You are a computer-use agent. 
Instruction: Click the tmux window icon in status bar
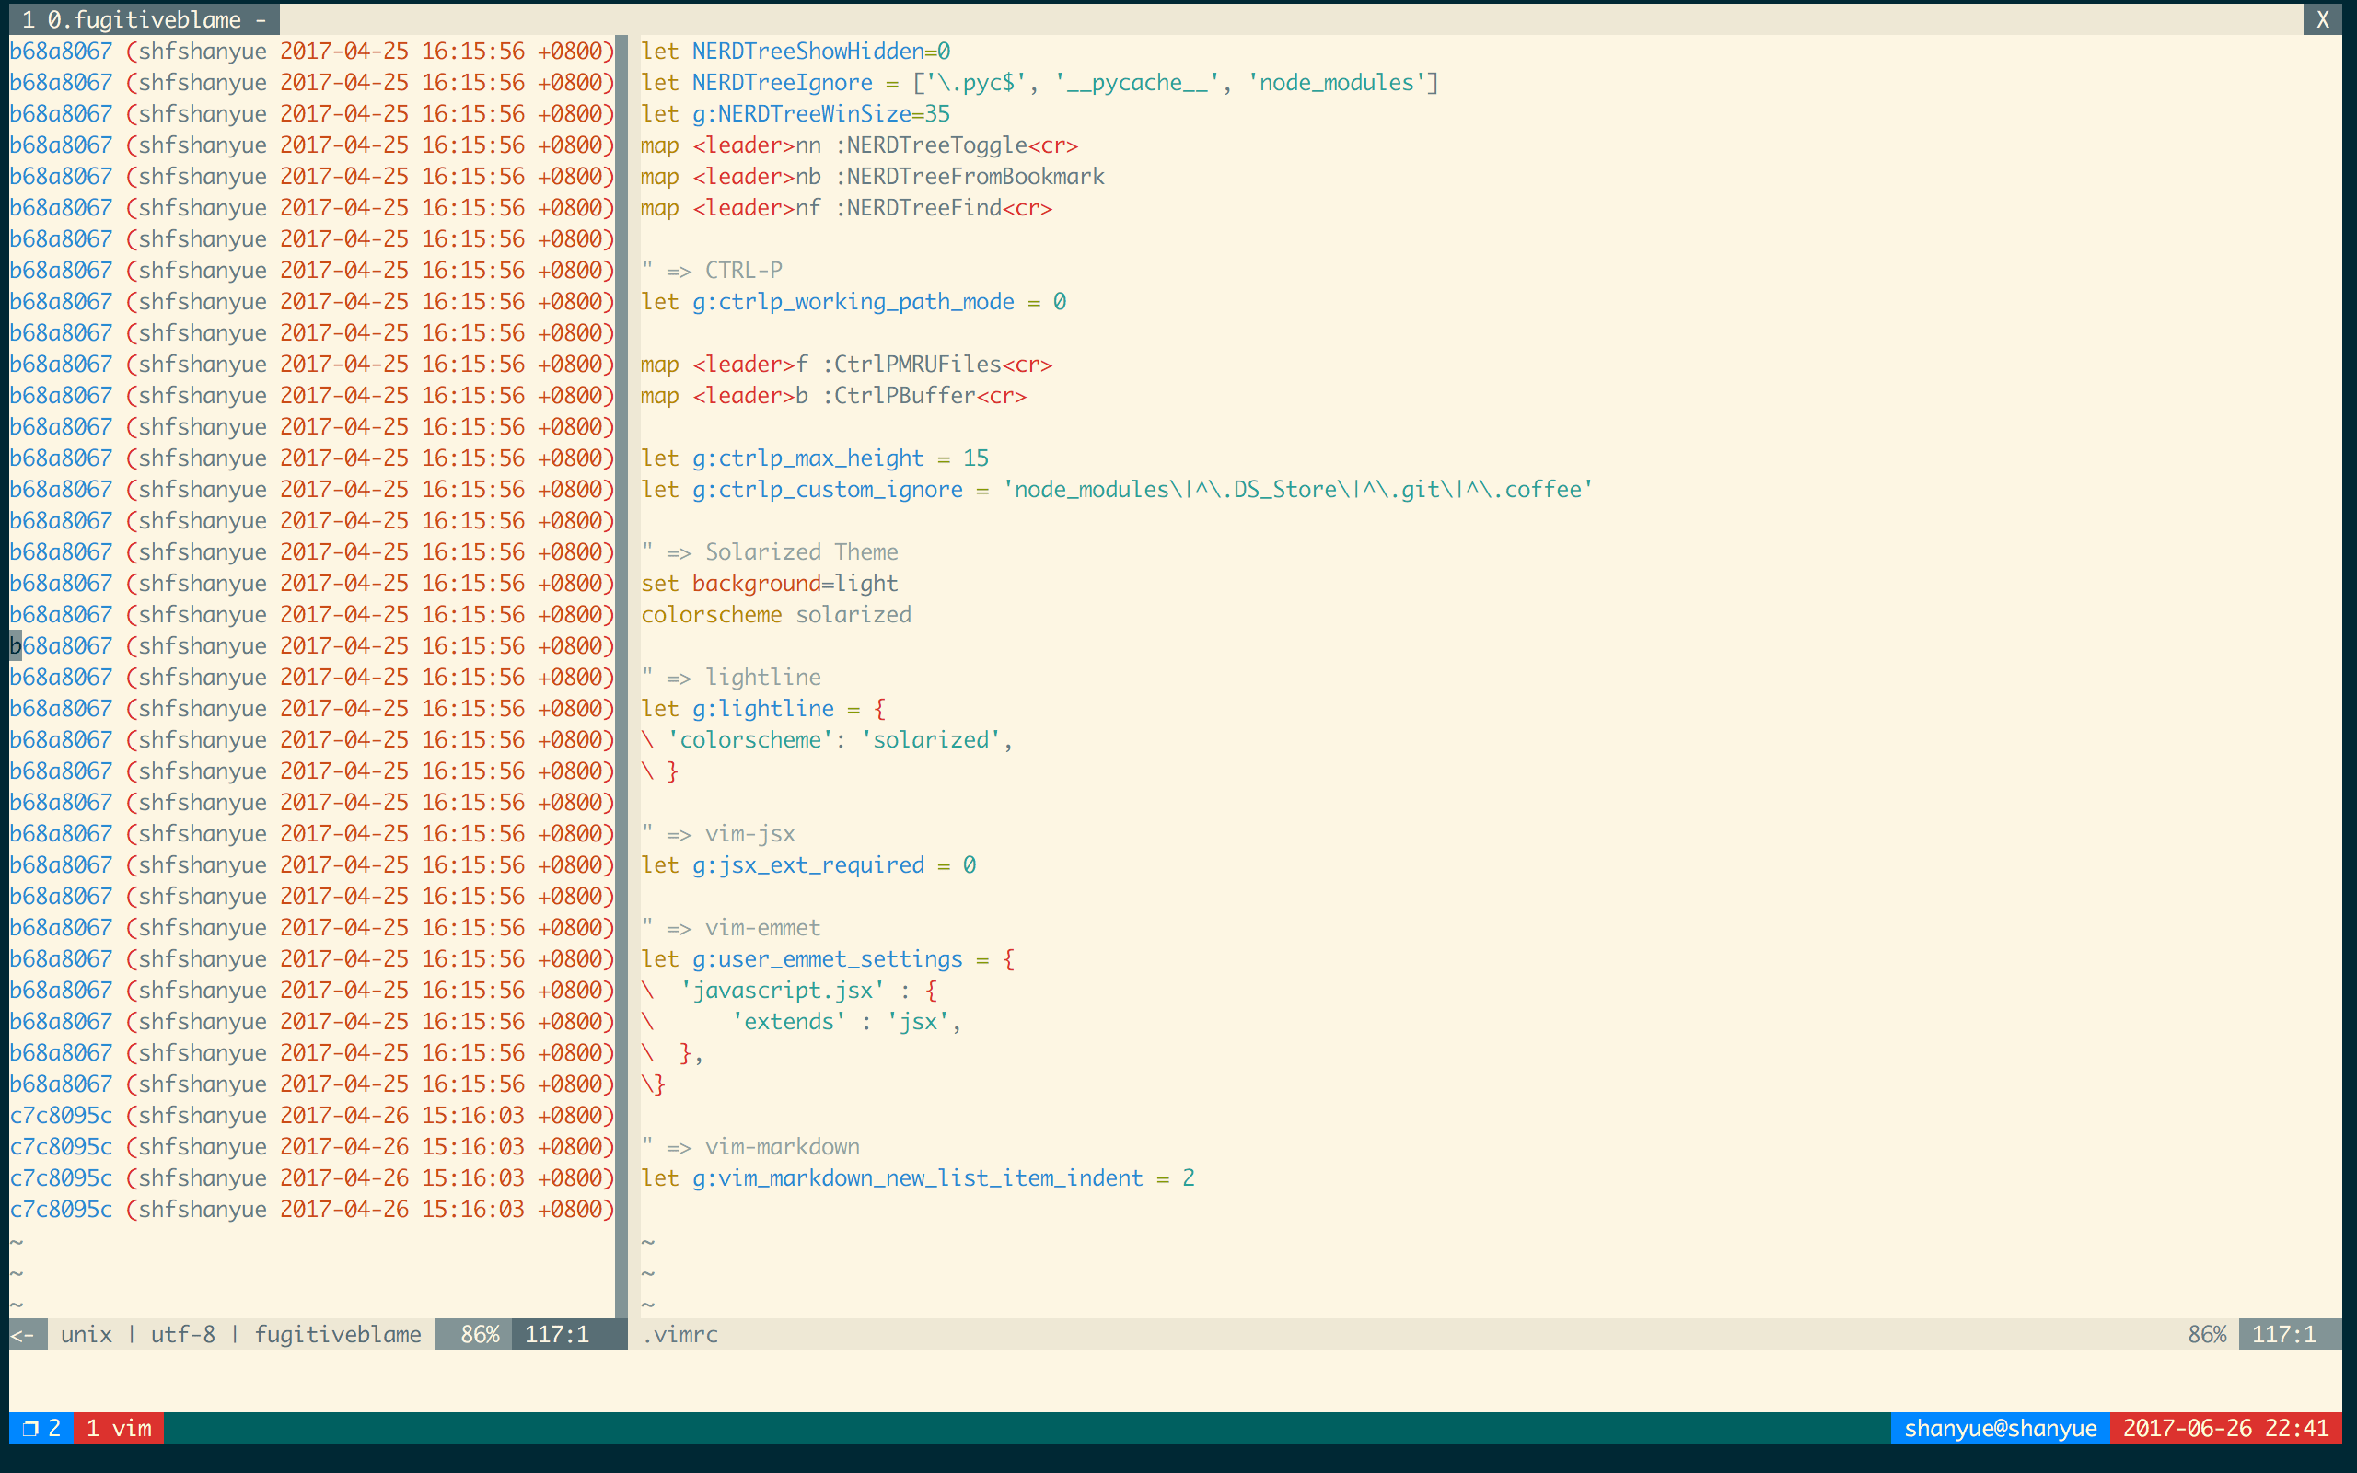(x=30, y=1428)
